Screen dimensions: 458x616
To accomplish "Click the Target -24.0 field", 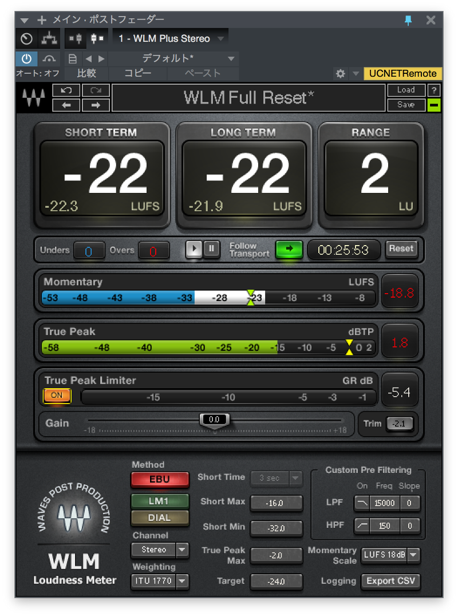I will 277,581.
